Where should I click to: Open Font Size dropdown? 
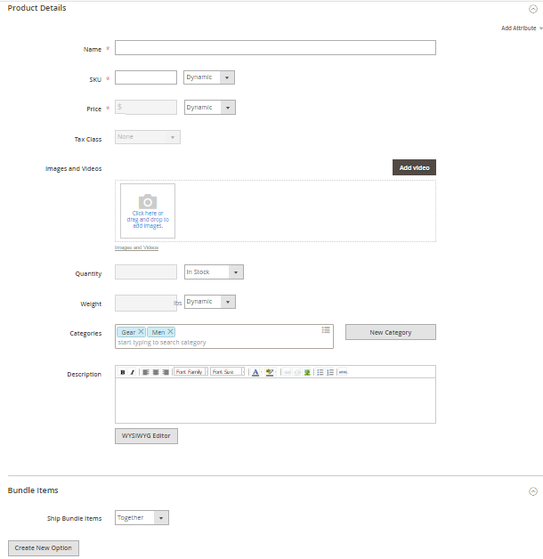227,372
